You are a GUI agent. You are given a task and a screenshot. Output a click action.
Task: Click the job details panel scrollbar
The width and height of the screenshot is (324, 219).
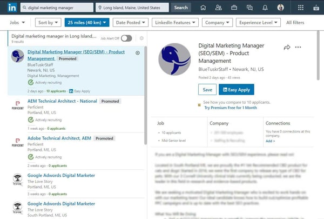318,55
